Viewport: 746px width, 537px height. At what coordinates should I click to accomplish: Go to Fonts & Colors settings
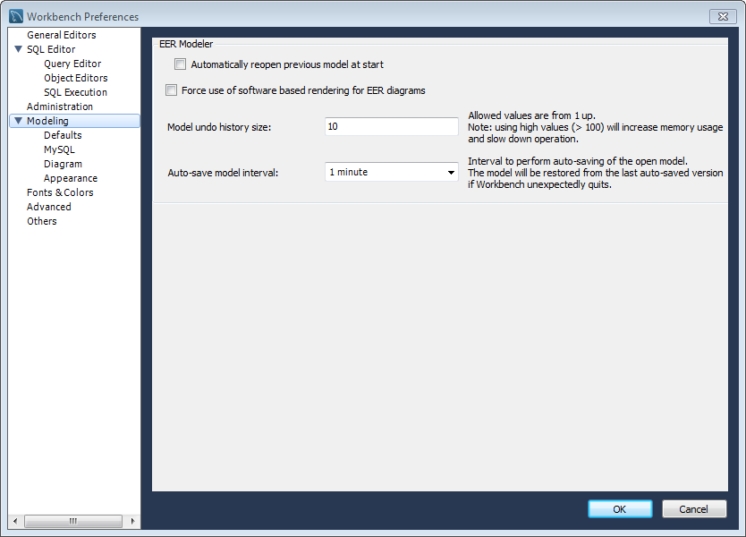click(x=60, y=192)
